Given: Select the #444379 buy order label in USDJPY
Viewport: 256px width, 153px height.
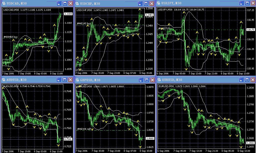Looking at the screenshot, I should point(165,28).
